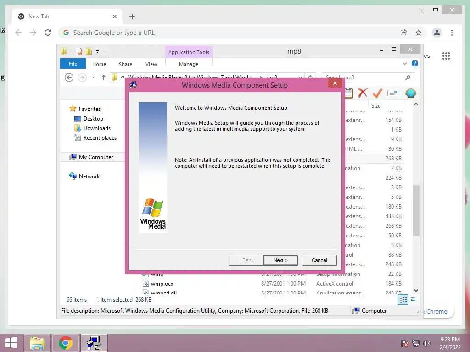The height and width of the screenshot is (352, 470).
Task: Click the setup installer taskbar icon
Action: coord(94,343)
